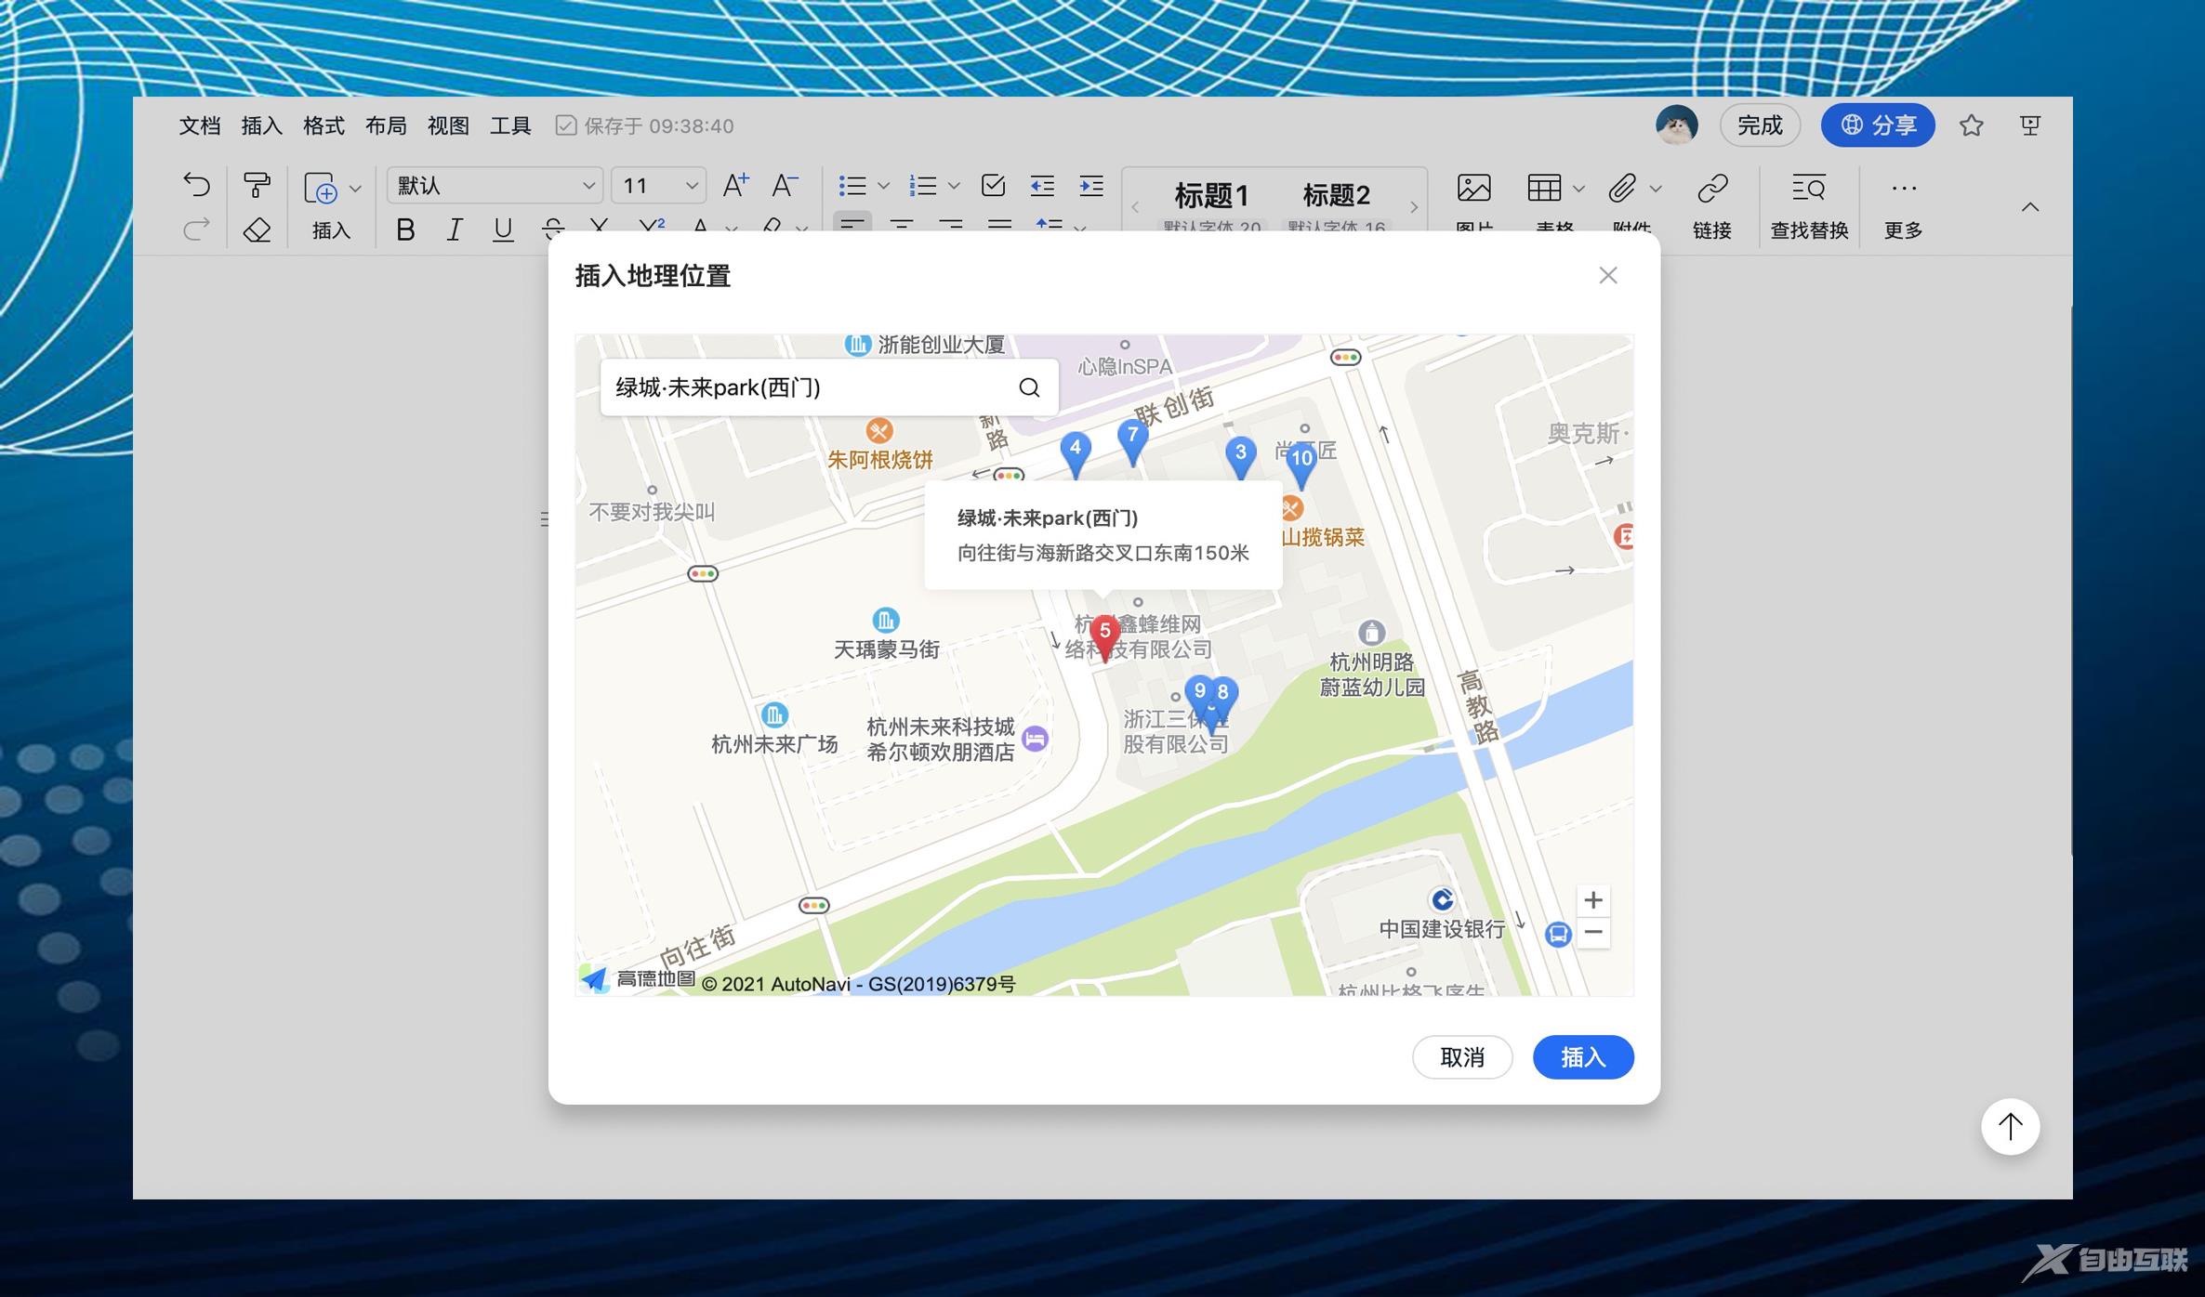Click the insert table icon
The image size is (2205, 1297).
[x=1544, y=188]
